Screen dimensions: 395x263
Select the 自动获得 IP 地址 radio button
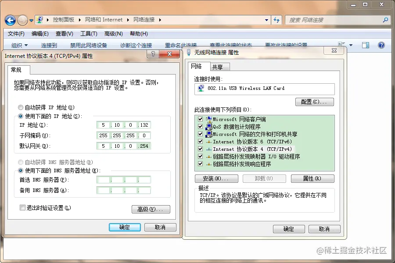coord(20,107)
